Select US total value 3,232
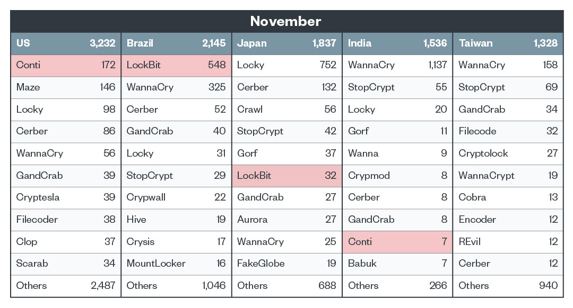Screen dimensions: 573x308 click(102, 43)
